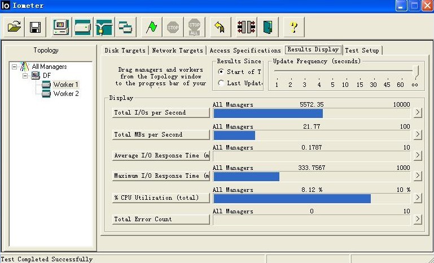Click the All Managers tree icon
The width and height of the screenshot is (434, 263).
pyautogui.click(x=25, y=67)
